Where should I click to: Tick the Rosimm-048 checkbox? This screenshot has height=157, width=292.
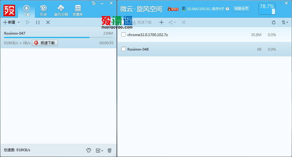(x=123, y=49)
